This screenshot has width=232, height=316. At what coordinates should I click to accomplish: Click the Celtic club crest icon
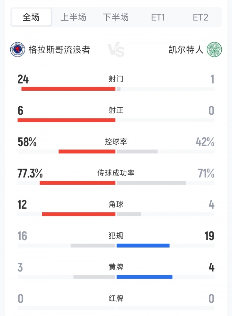215,49
